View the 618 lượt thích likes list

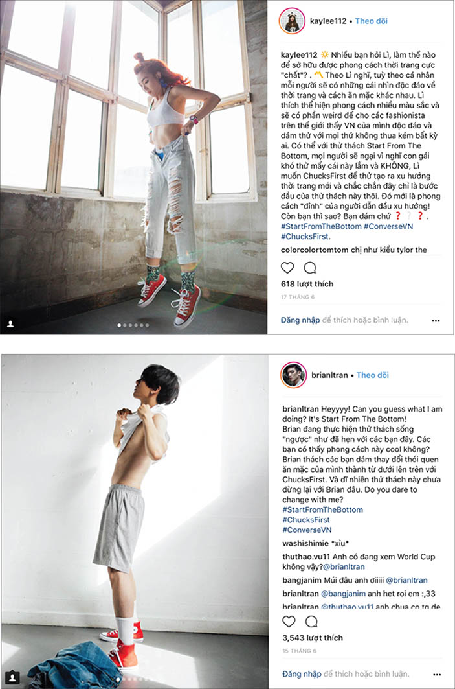[307, 284]
